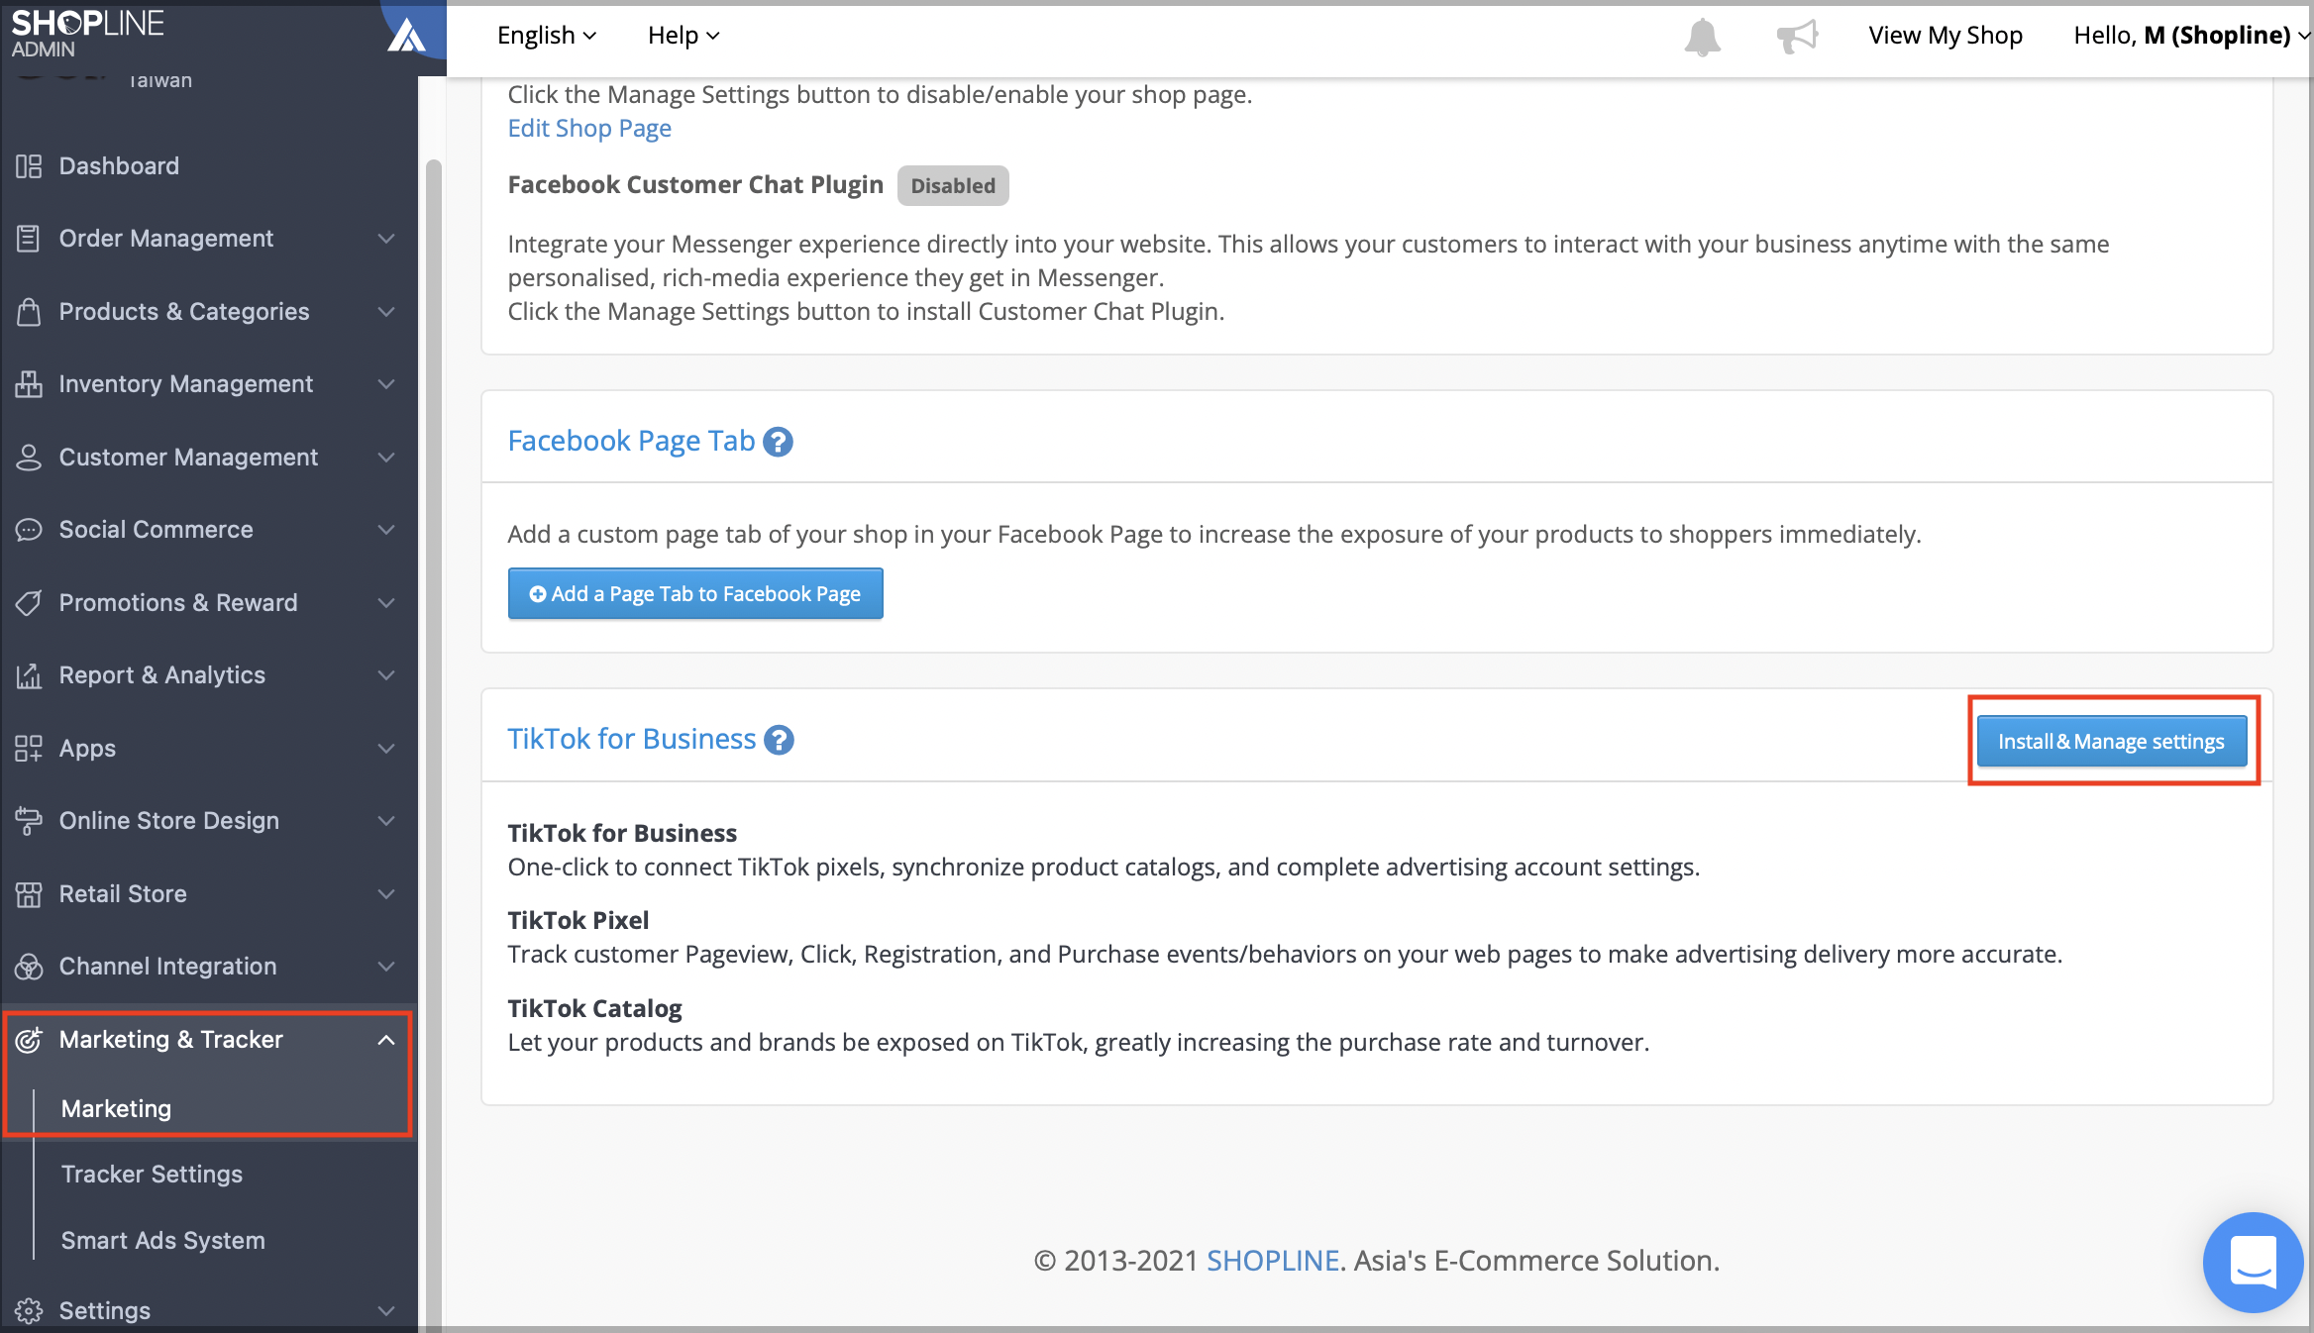Expand Order Management chevron
2314x1333 pixels.
[x=386, y=239]
